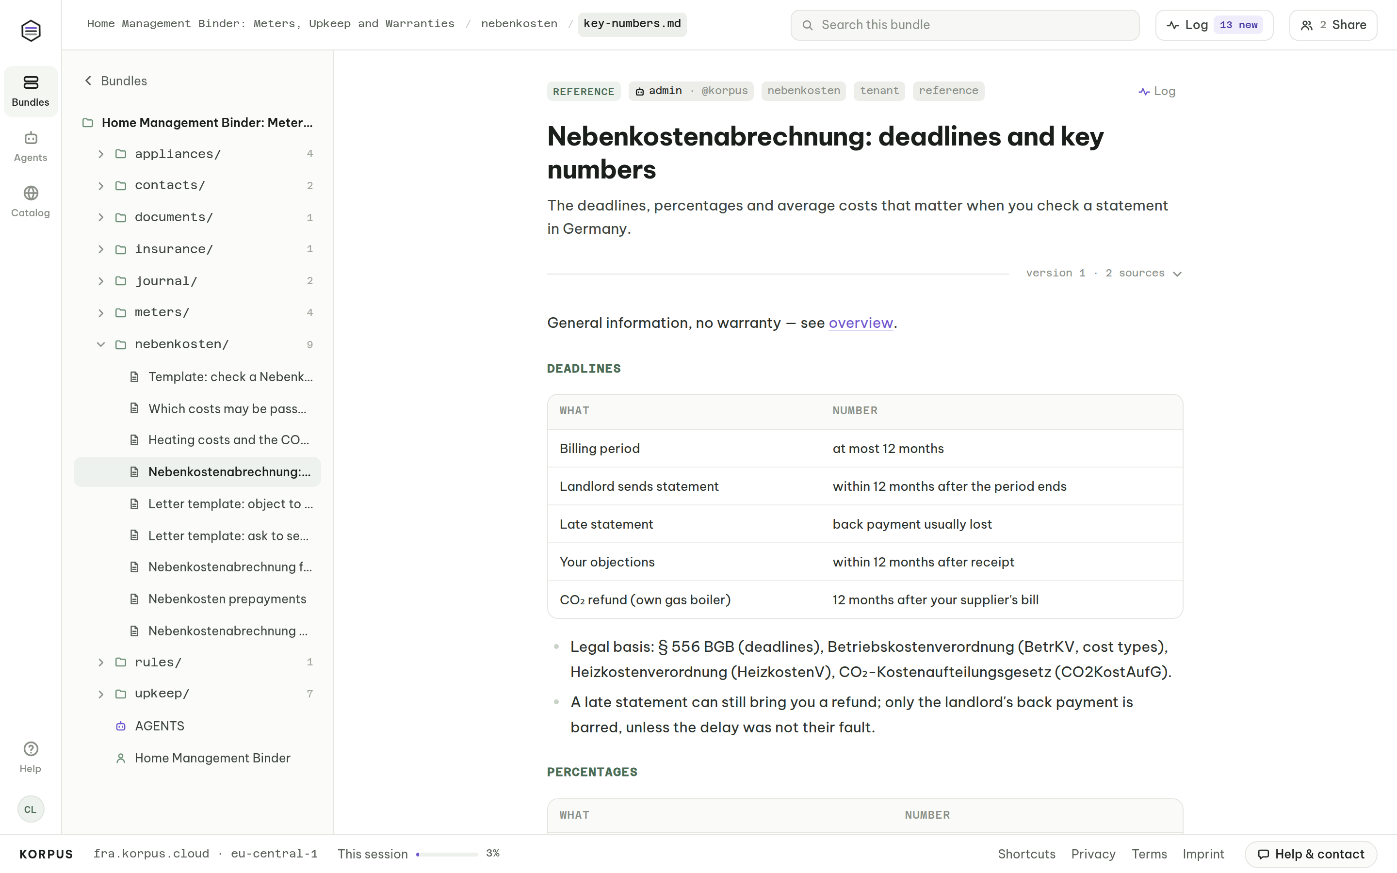Open the Home Management Binder person entry
Screen dimensions: 1397x873
coord(197,758)
